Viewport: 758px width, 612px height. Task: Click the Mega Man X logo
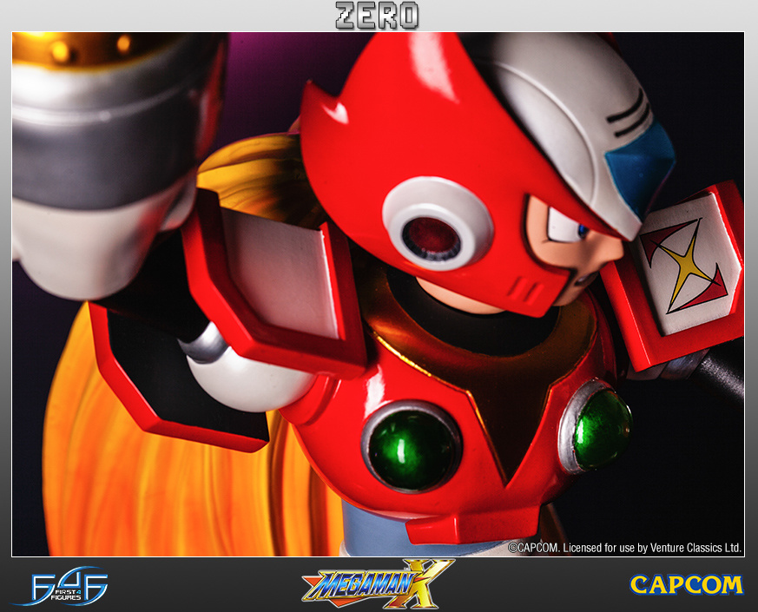coord(378,582)
